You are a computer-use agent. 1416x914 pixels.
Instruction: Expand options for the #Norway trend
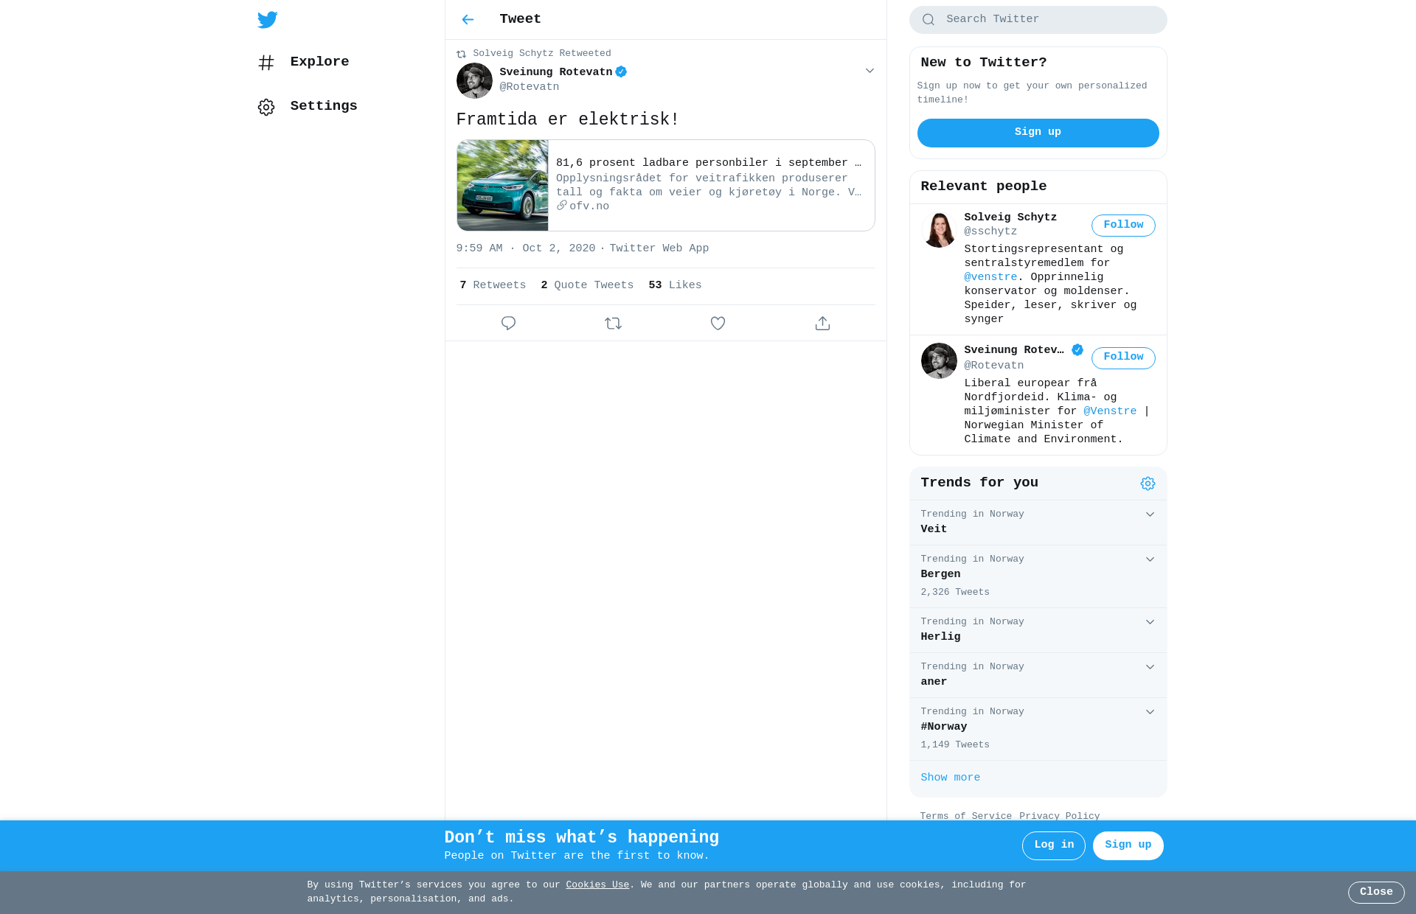(x=1150, y=712)
